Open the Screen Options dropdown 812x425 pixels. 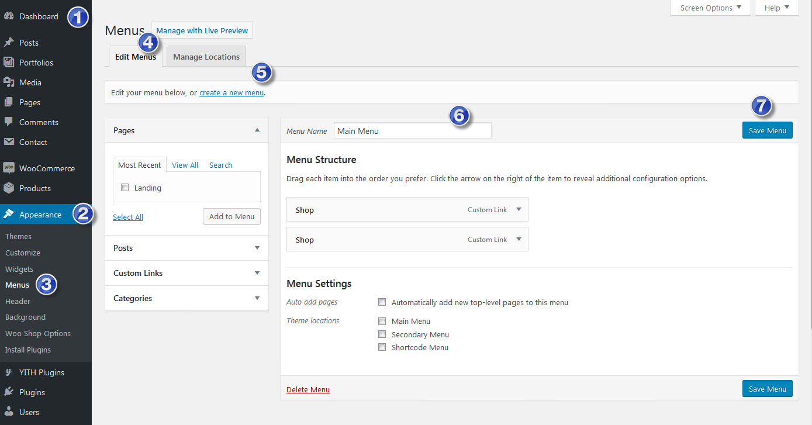click(x=711, y=8)
